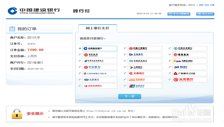Select the radio button for 上海银行
The height and width of the screenshot is (127, 224).
click(125, 67)
